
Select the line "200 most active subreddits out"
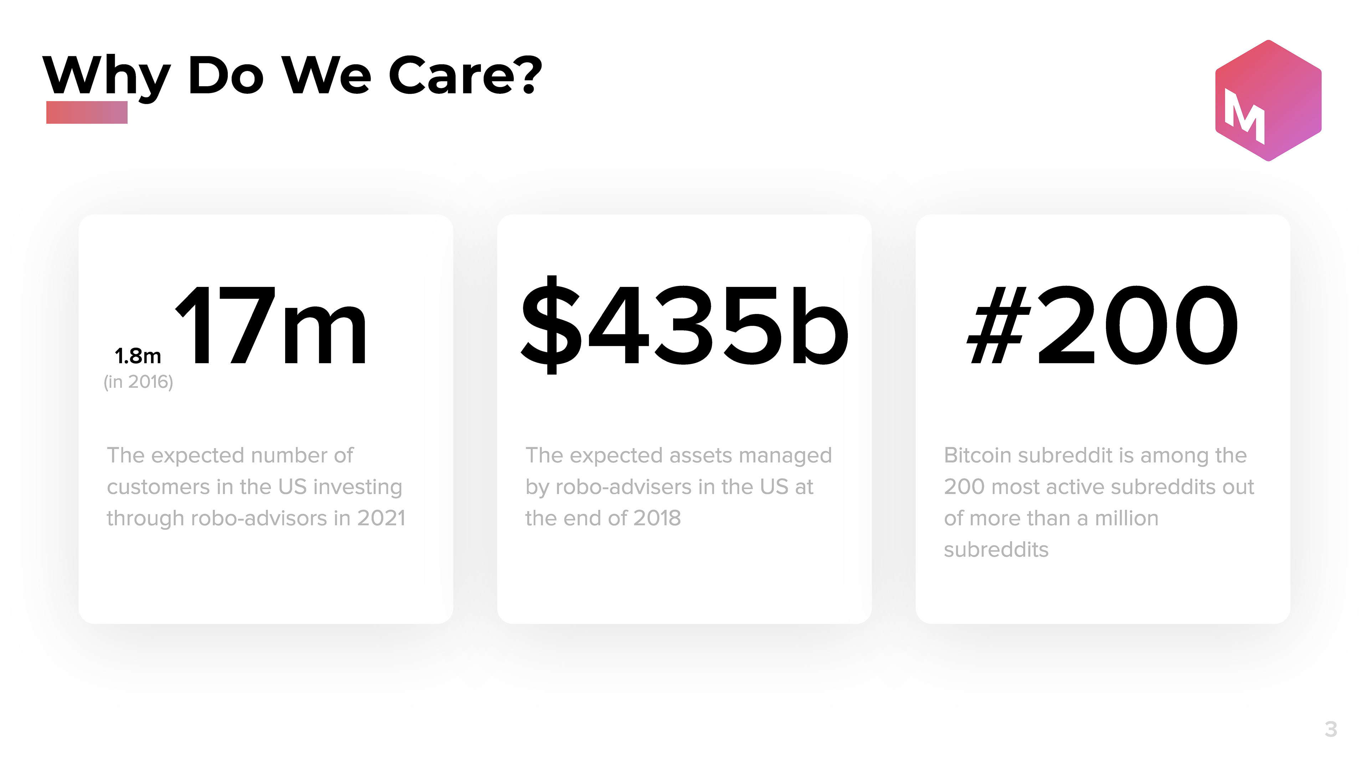1098,487
